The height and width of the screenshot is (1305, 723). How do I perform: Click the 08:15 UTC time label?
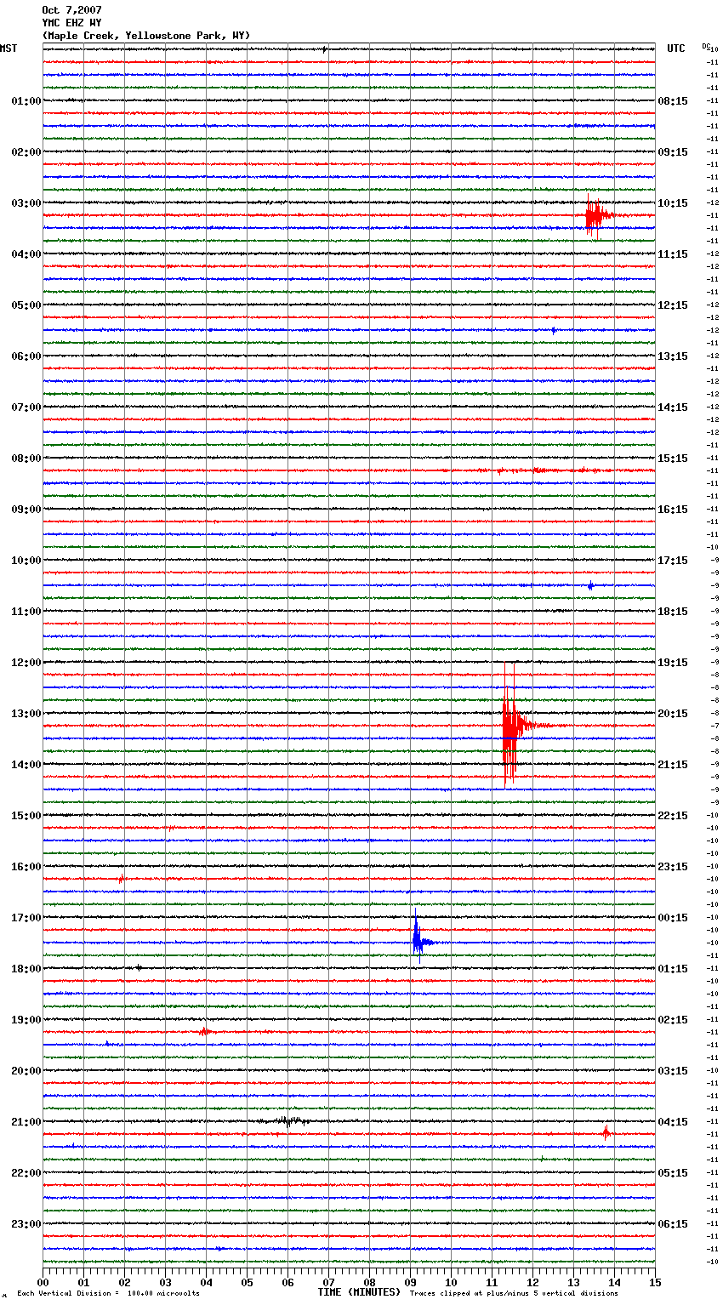pyautogui.click(x=673, y=101)
